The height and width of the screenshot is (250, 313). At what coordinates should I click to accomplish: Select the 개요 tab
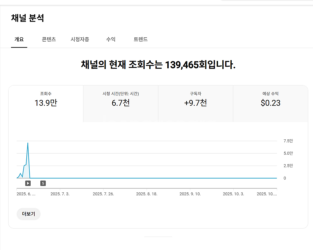click(x=19, y=39)
